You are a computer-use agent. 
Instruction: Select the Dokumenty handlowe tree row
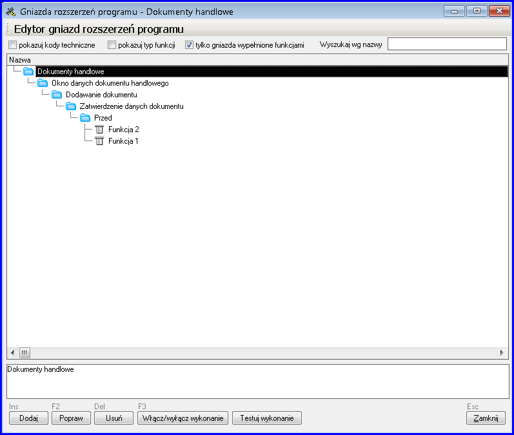[x=272, y=72]
